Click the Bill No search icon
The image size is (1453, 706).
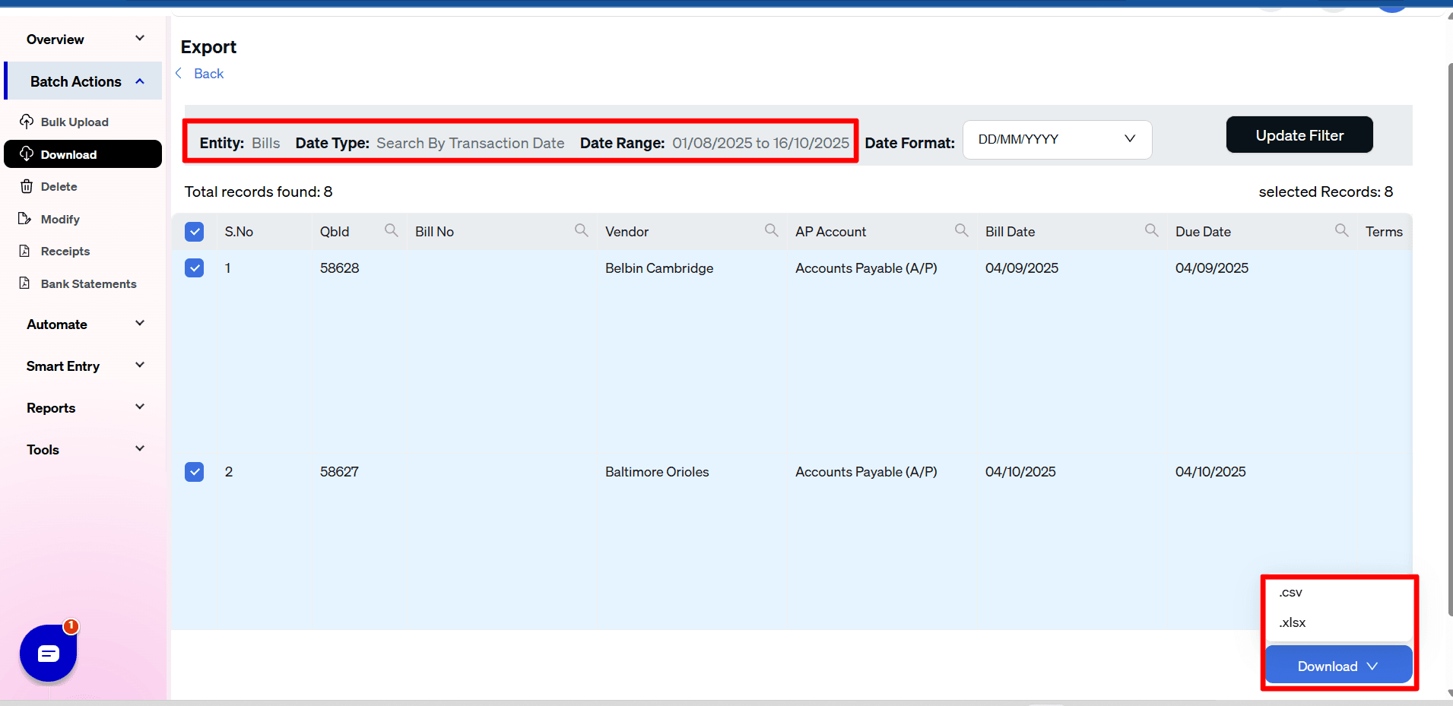[x=581, y=230]
